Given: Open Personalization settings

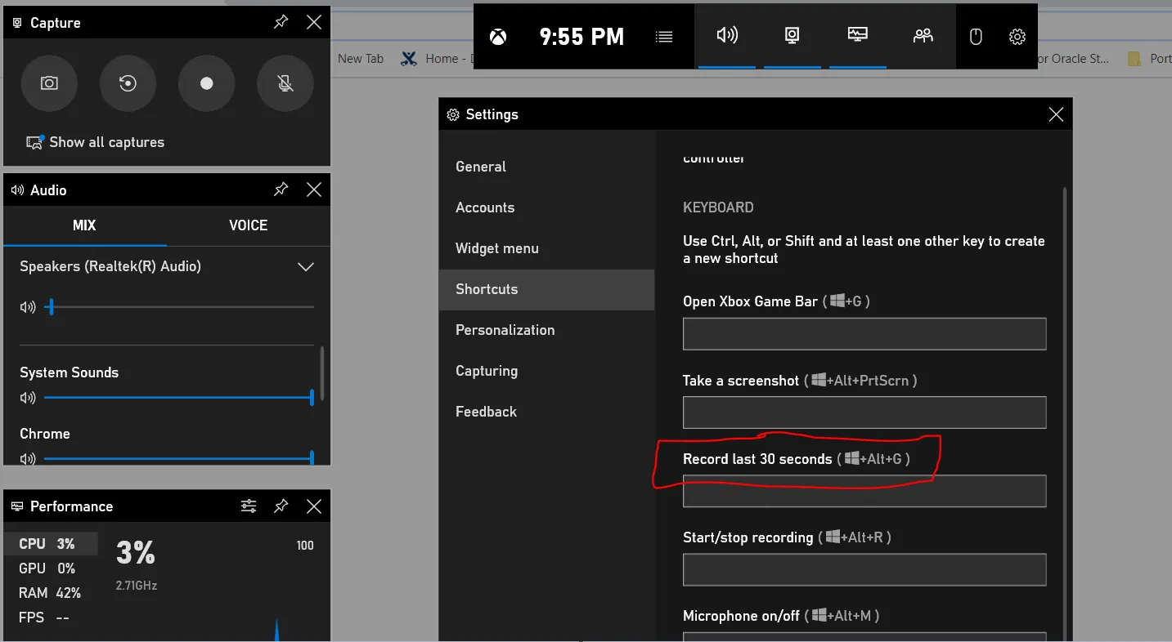Looking at the screenshot, I should tap(546, 330).
